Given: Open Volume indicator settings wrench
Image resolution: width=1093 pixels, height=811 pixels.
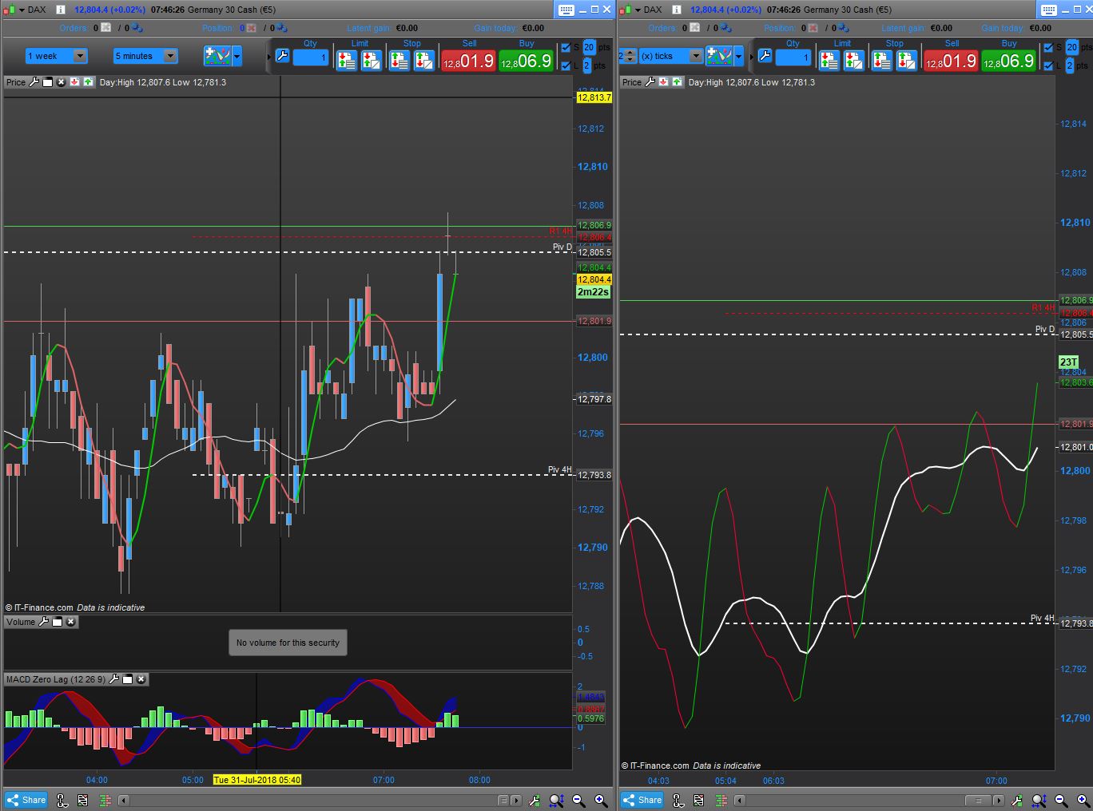Looking at the screenshot, I should coord(44,622).
